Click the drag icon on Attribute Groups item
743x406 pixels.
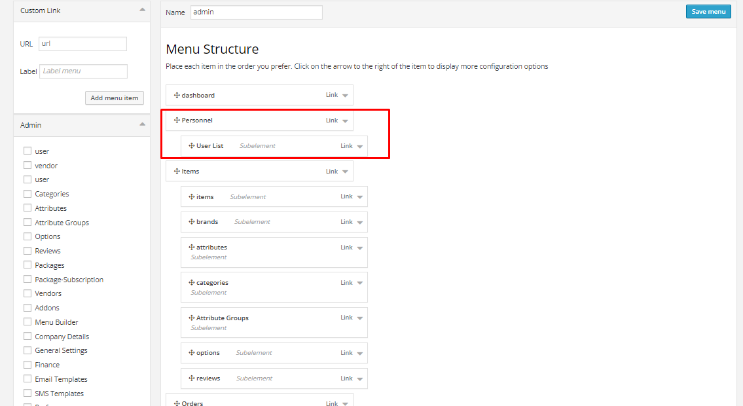click(191, 318)
